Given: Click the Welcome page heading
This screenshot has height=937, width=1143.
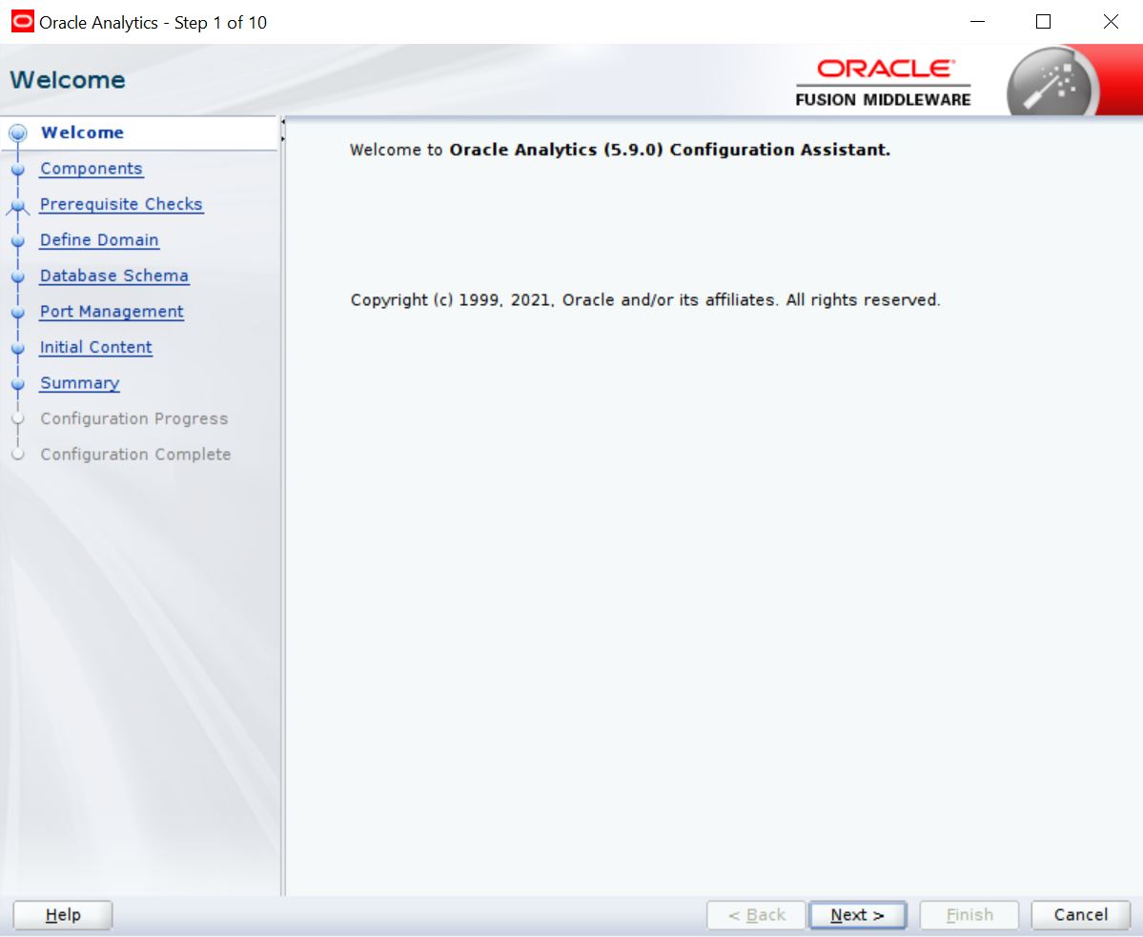Looking at the screenshot, I should click(68, 79).
